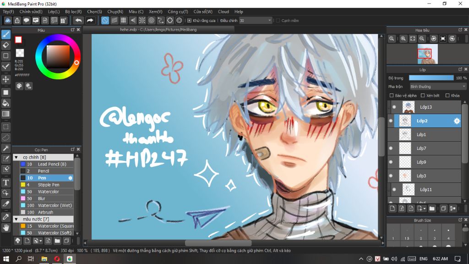Zoom in on the navigator
The width and height of the screenshot is (469, 264).
tap(403, 38)
